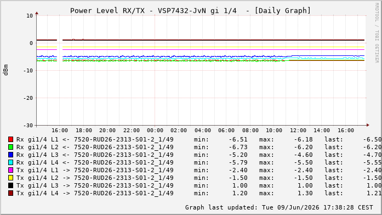382x215 pixels.
Task: Click the max value -6.18
Action: pos(303,139)
